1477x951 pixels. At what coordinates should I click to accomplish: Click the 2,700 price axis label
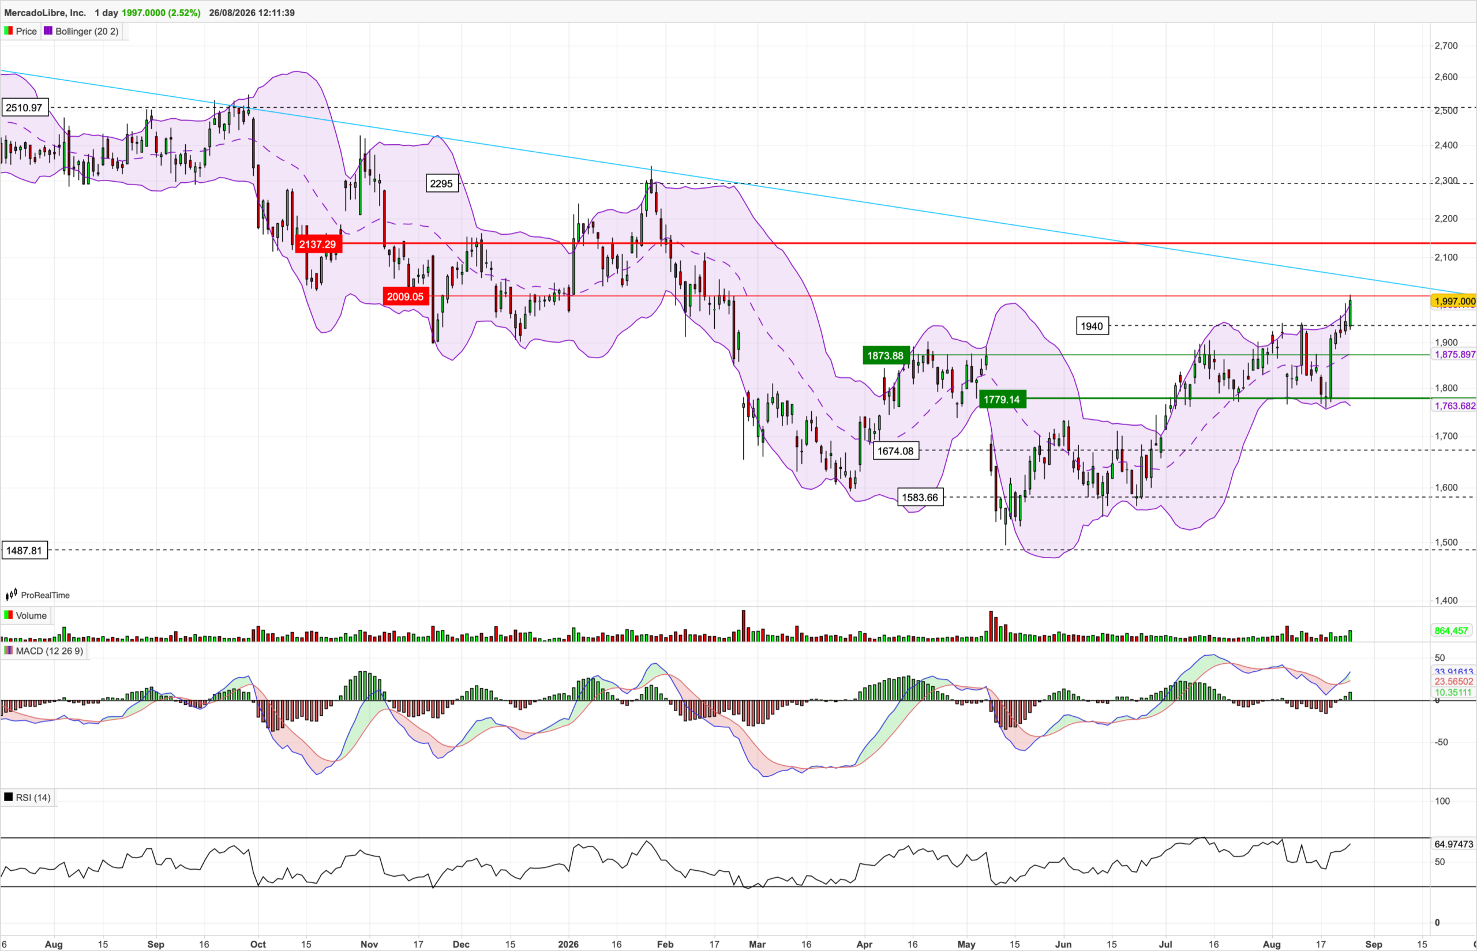pos(1445,46)
